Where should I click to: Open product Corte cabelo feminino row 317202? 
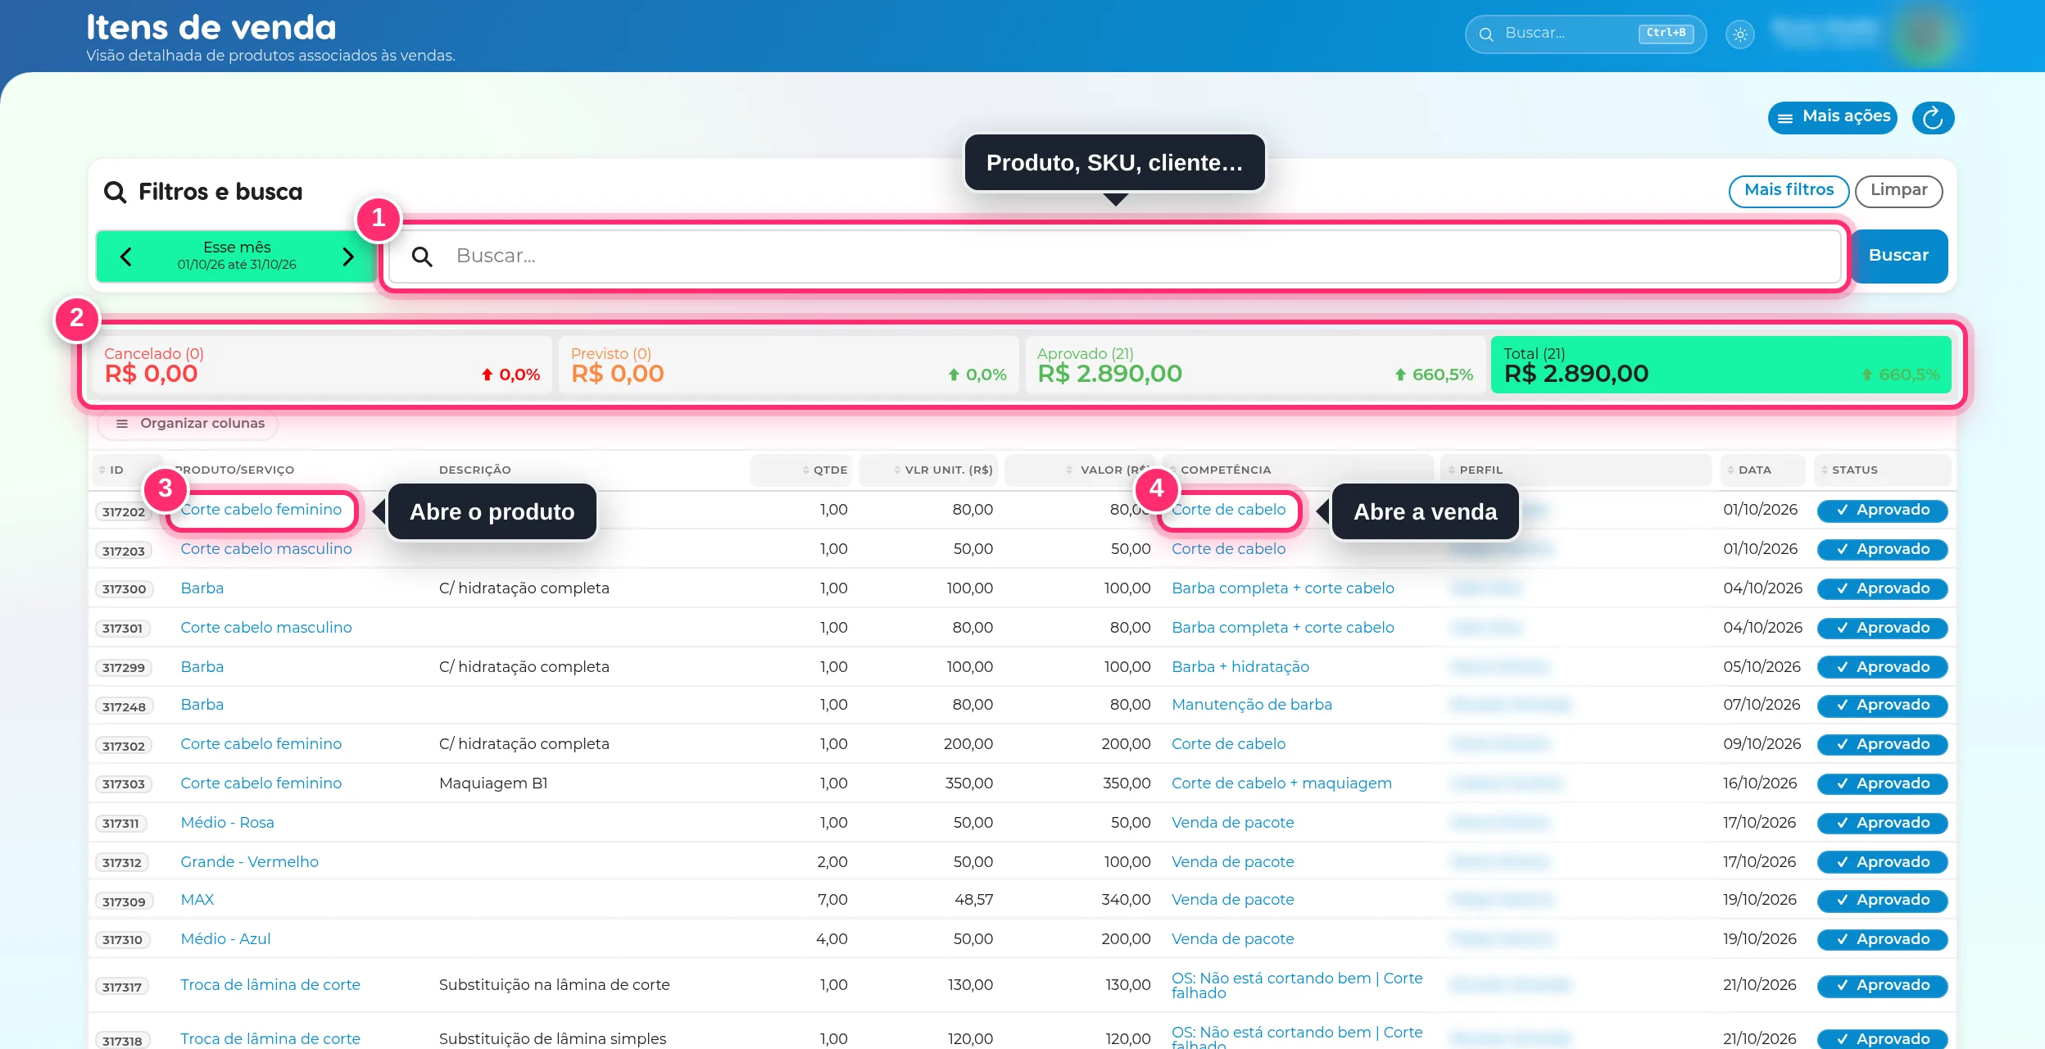tap(261, 510)
